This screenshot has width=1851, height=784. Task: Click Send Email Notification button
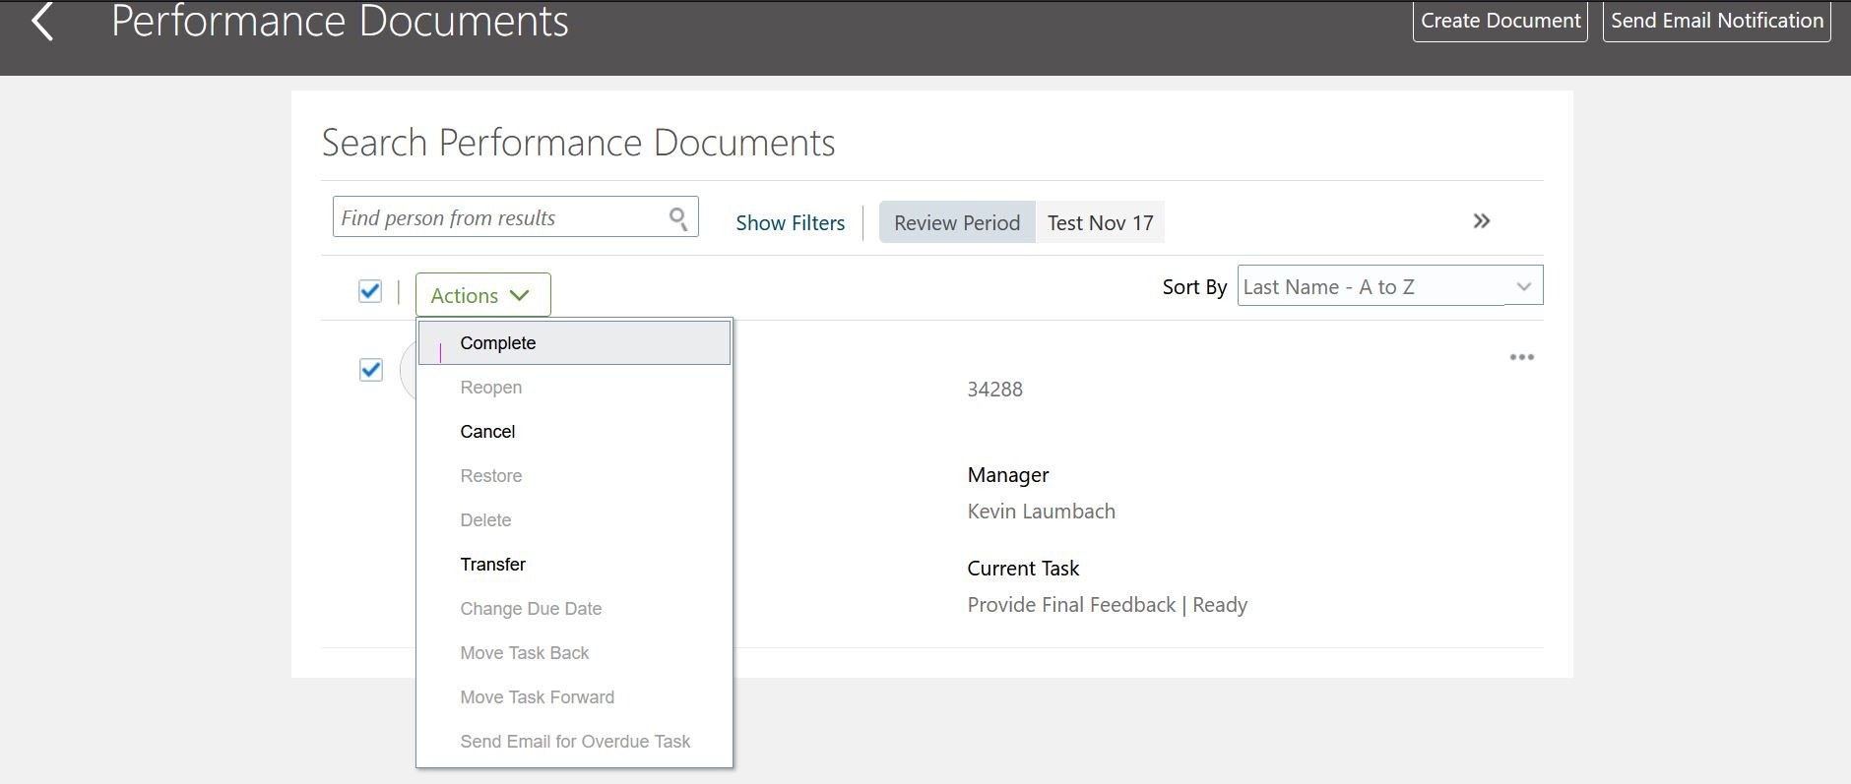(x=1716, y=21)
